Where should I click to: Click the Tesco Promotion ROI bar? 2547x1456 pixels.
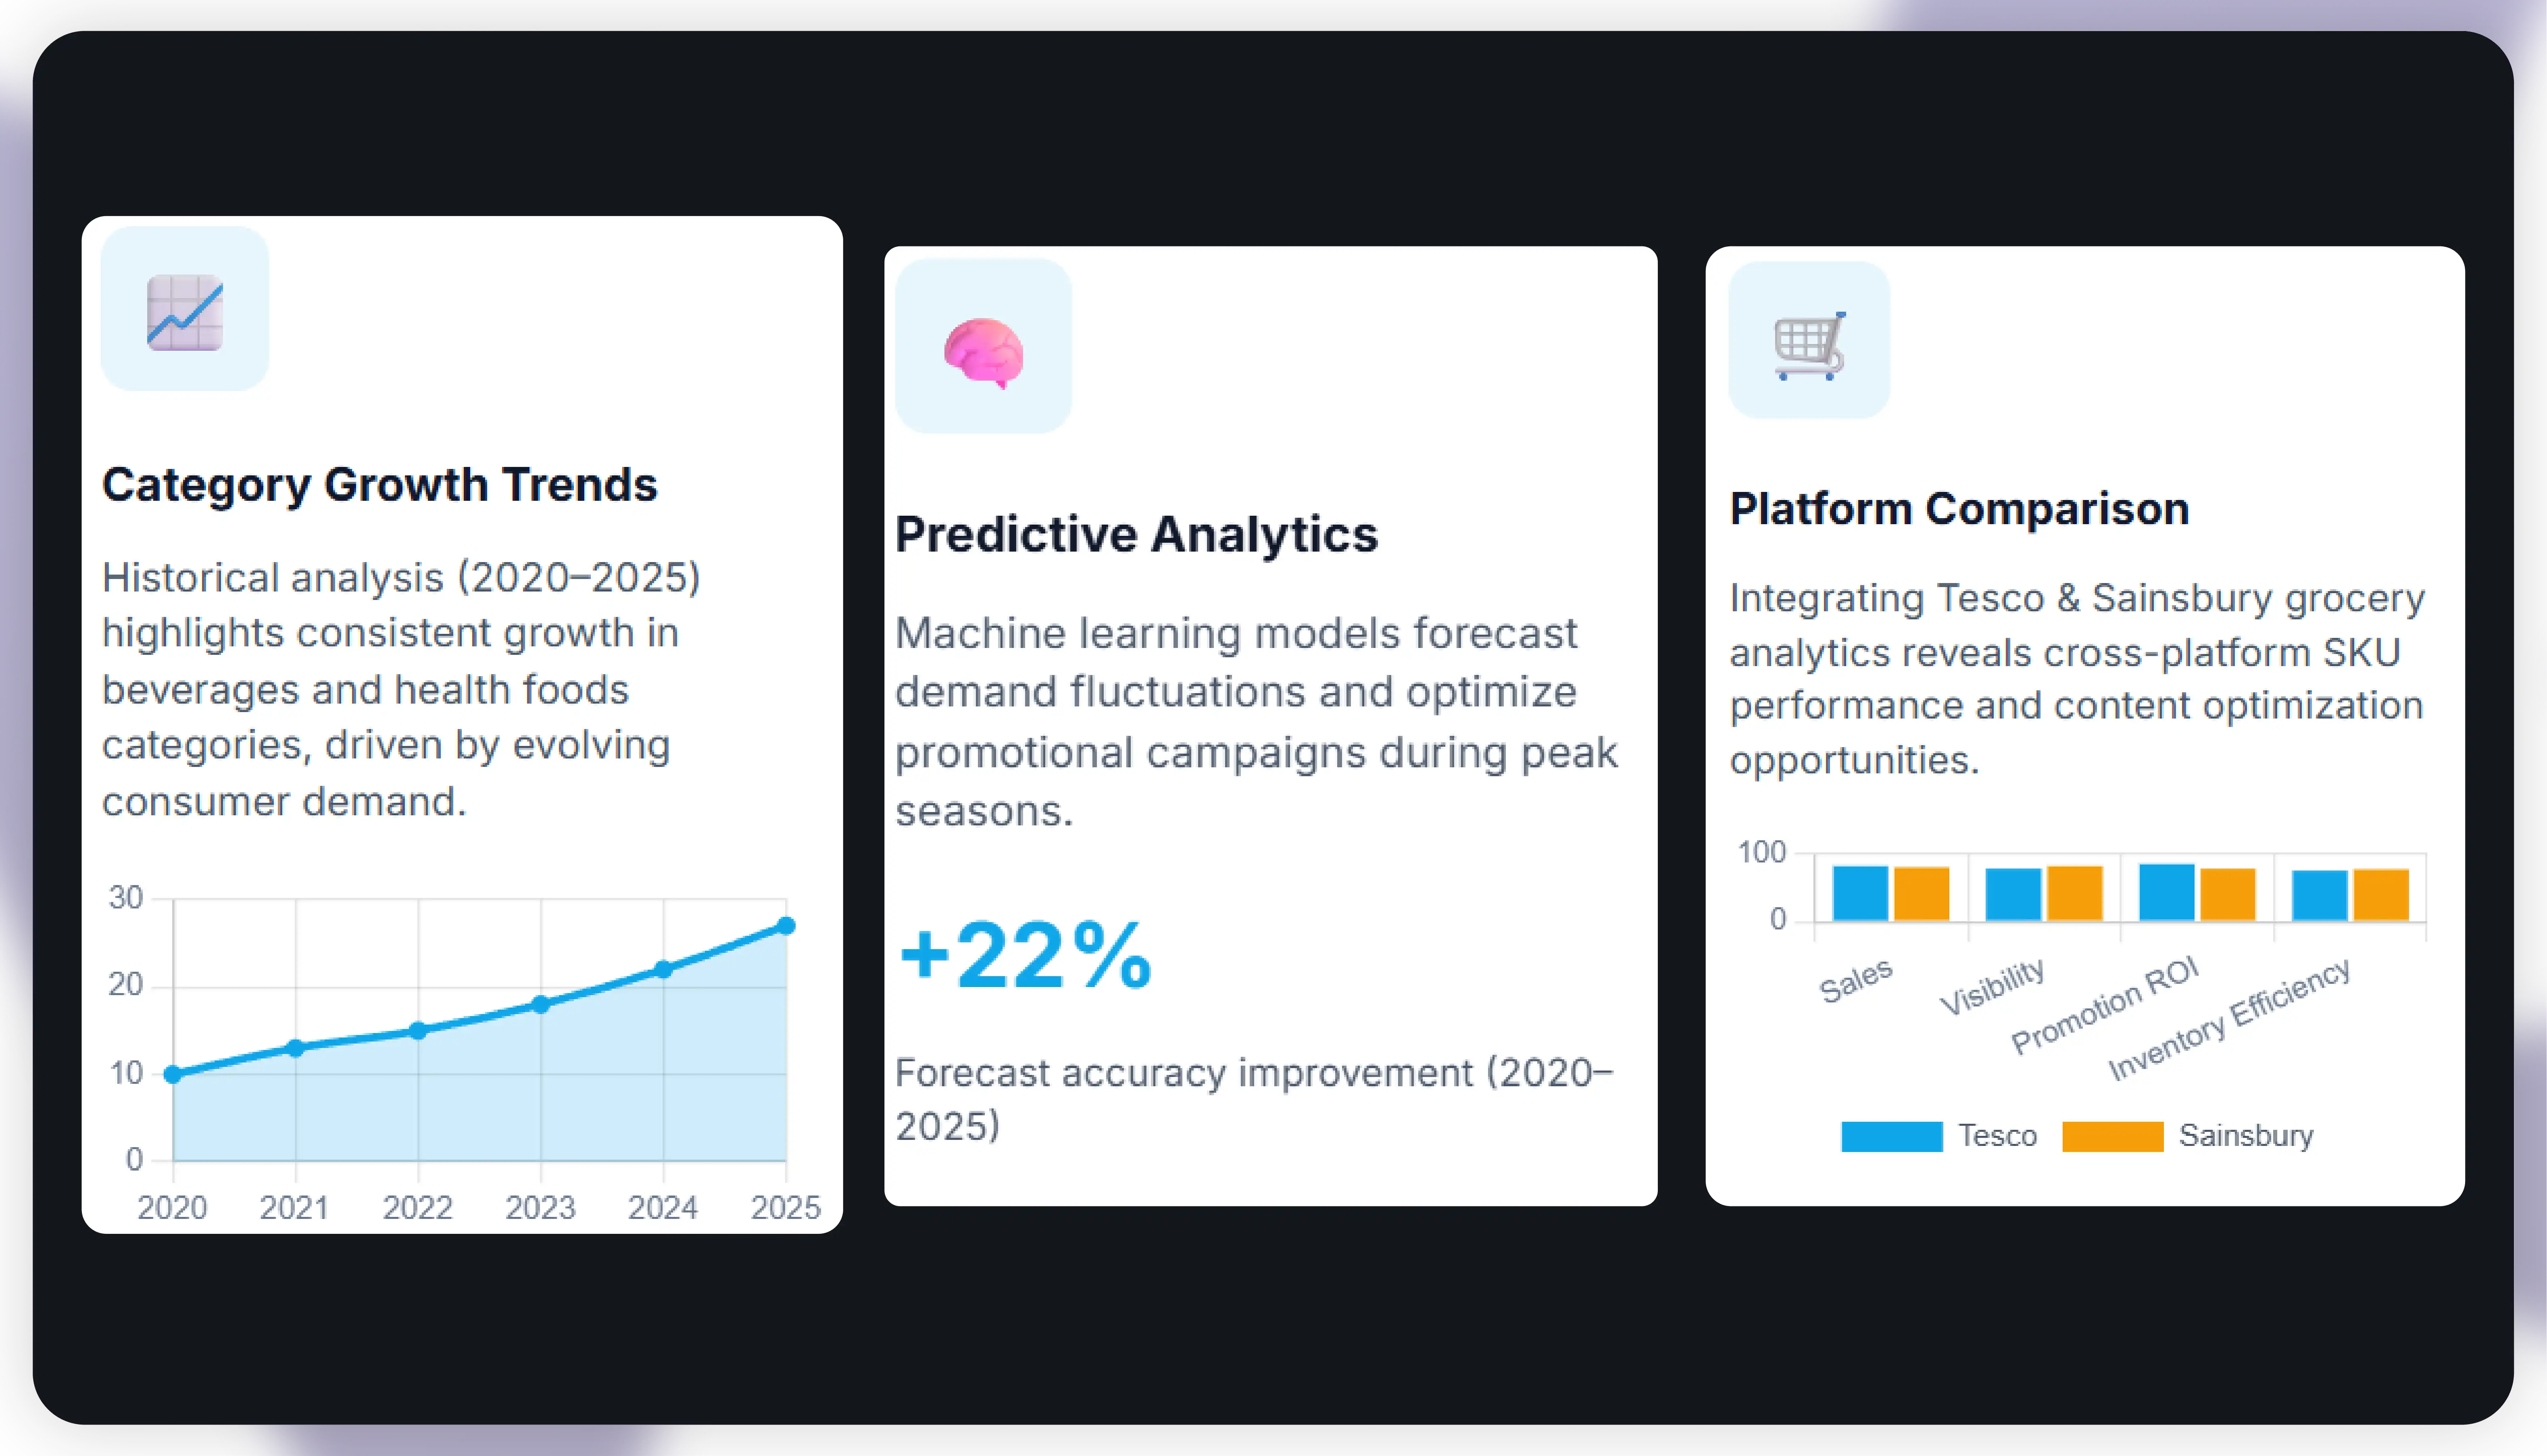pyautogui.click(x=2166, y=892)
